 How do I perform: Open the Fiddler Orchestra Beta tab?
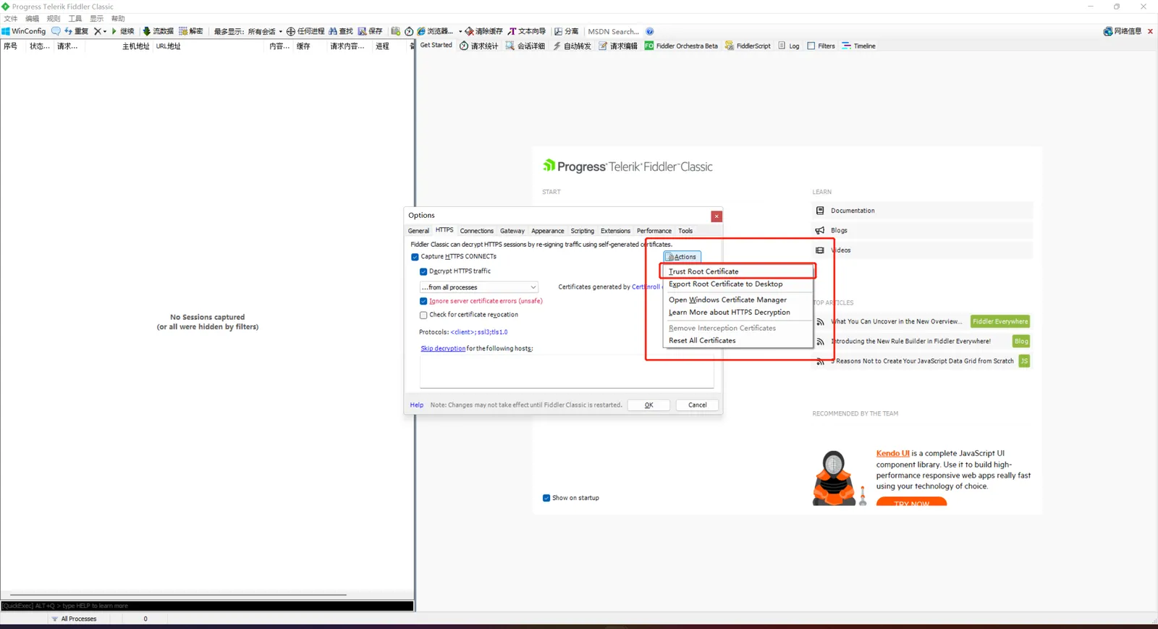681,46
